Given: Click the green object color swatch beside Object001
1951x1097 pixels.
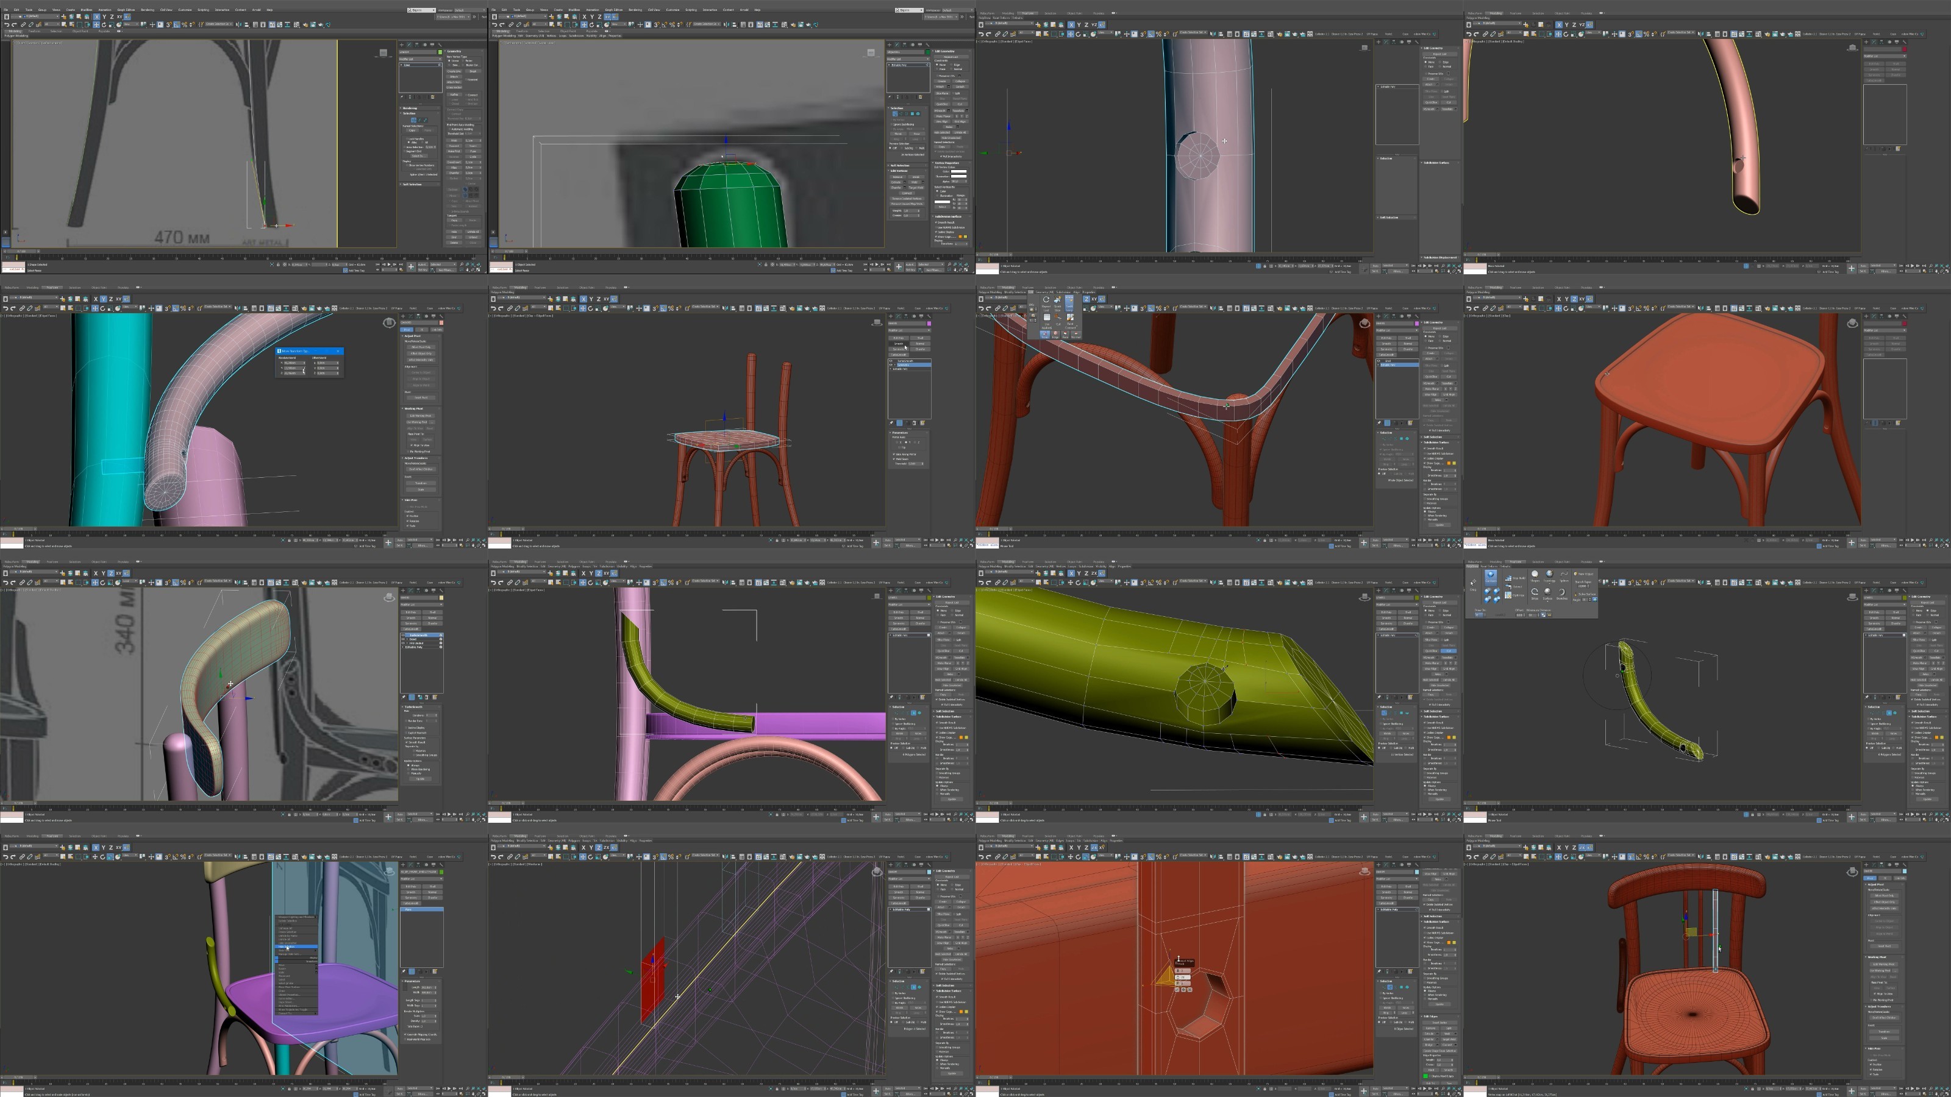Looking at the screenshot, I should pyautogui.click(x=929, y=52).
